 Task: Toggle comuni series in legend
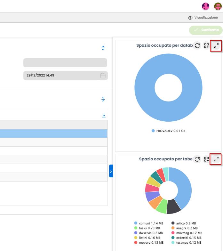(148, 223)
